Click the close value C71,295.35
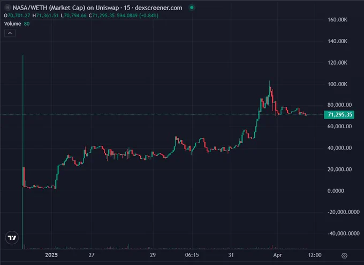Screen dimensions: 364x265 (x=102, y=15)
